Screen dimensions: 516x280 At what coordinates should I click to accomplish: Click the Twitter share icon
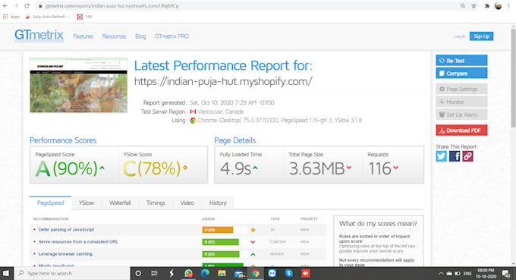click(441, 156)
